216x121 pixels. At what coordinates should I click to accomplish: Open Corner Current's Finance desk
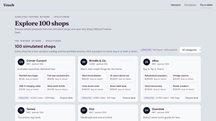66,98
